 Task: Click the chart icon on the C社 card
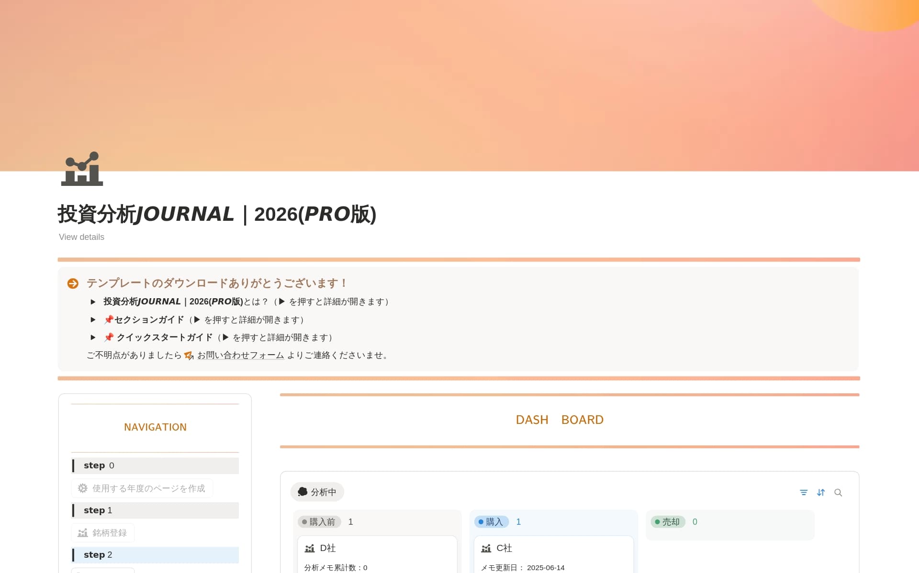click(x=486, y=548)
